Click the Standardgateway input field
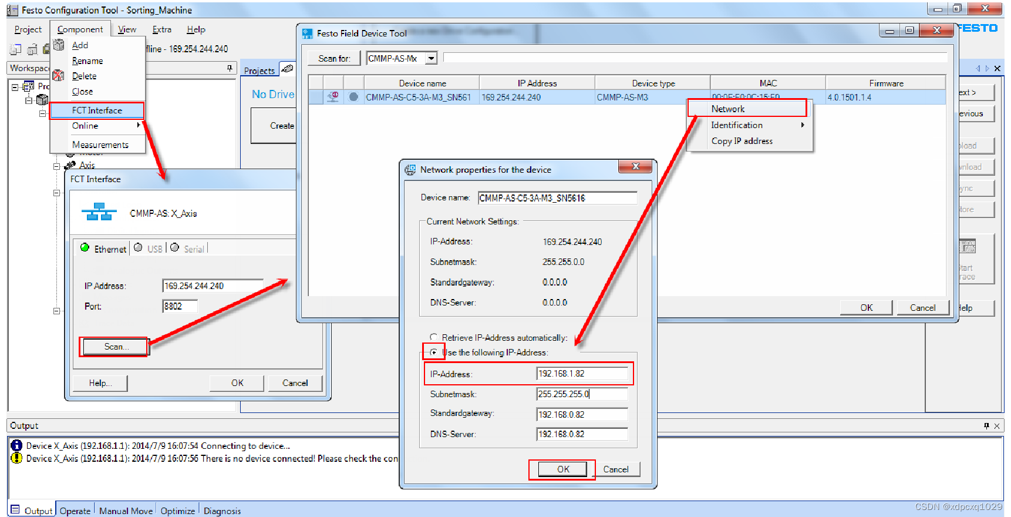 582,414
